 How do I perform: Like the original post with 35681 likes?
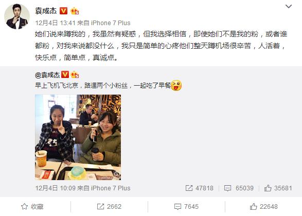pos(278,188)
